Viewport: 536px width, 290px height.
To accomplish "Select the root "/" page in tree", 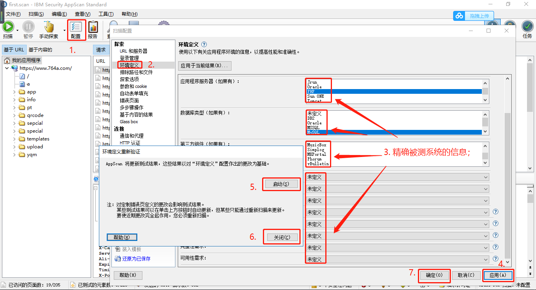I will tap(24, 76).
